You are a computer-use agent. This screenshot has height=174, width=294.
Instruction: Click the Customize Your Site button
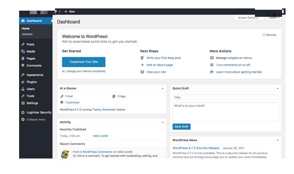[x=83, y=62]
